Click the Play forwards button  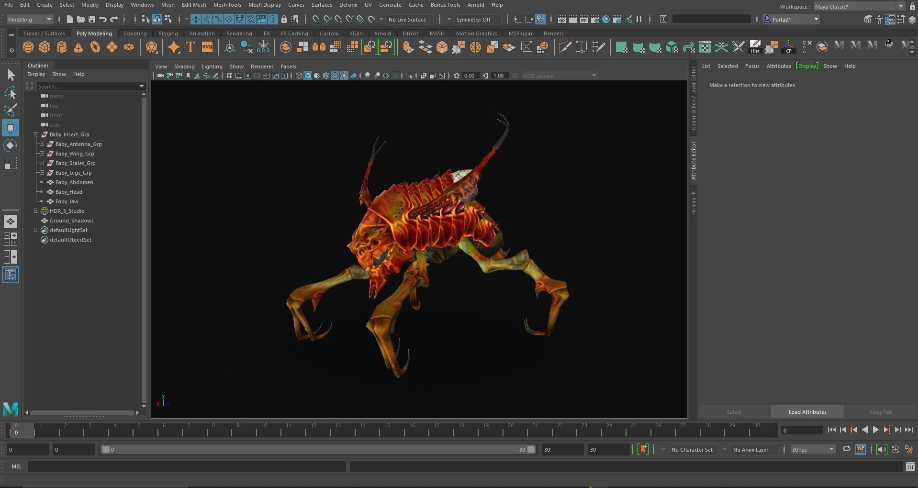(875, 430)
